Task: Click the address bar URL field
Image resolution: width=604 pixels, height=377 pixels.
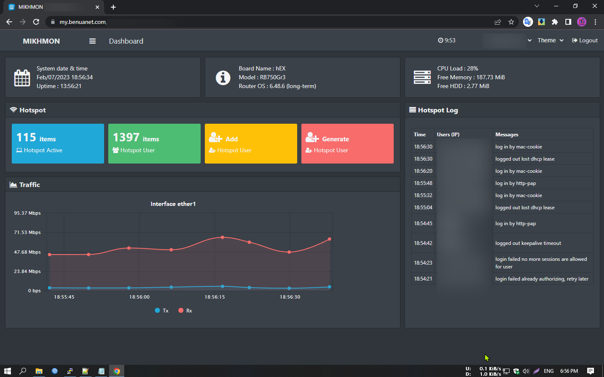Action: point(252,22)
